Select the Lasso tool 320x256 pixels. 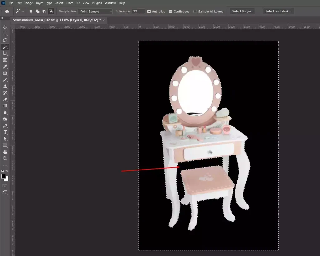(x=5, y=40)
